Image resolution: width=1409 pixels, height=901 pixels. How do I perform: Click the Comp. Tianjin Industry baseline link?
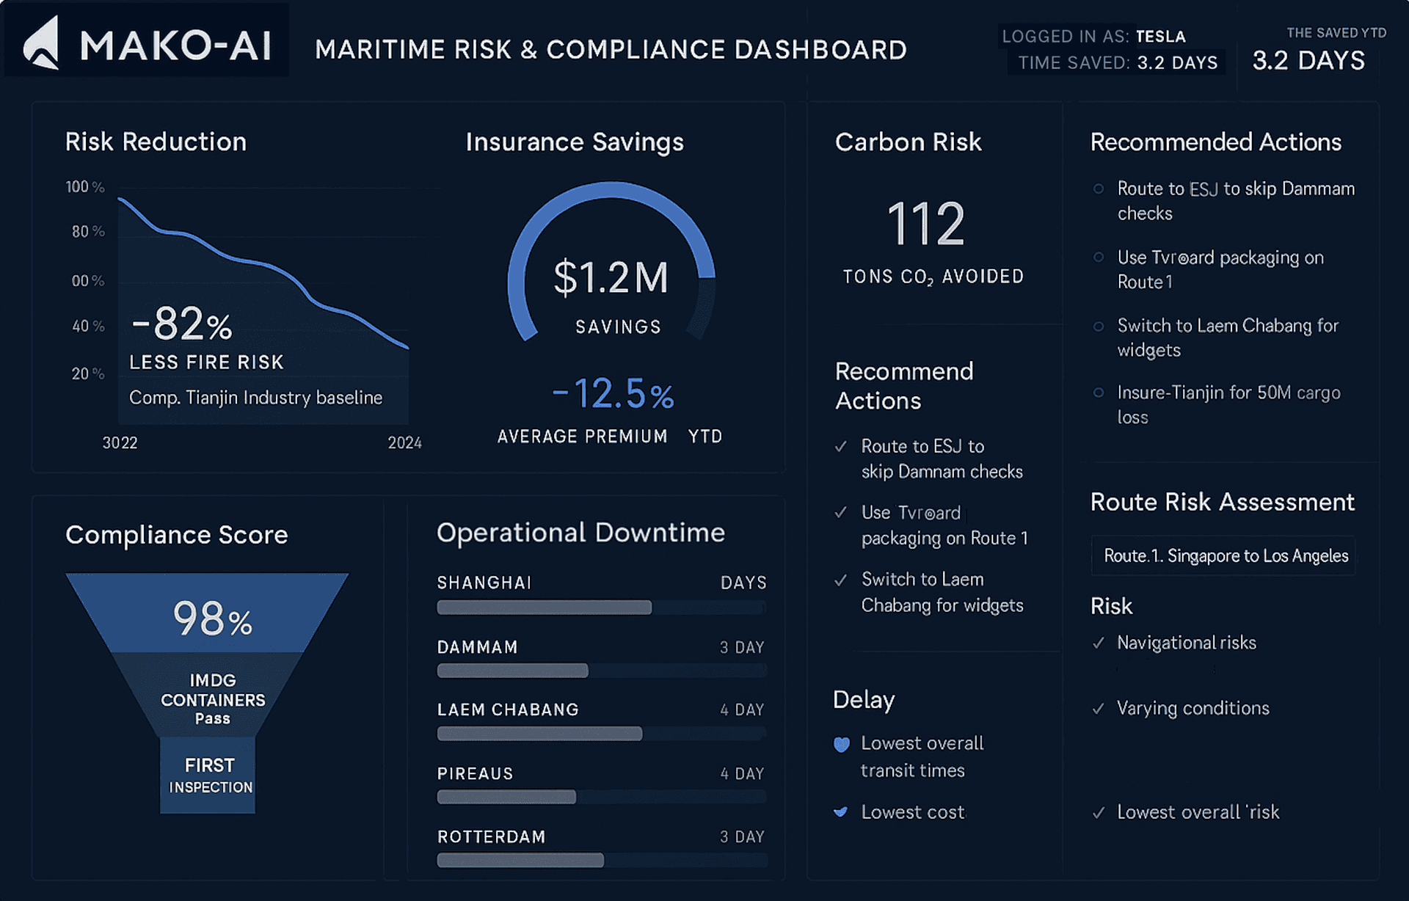coord(255,398)
